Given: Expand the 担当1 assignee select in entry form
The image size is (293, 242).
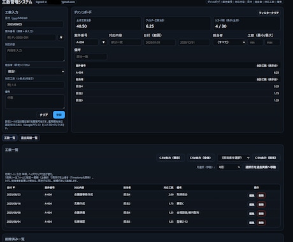Looking at the screenshot, I should pyautogui.click(x=35, y=71).
